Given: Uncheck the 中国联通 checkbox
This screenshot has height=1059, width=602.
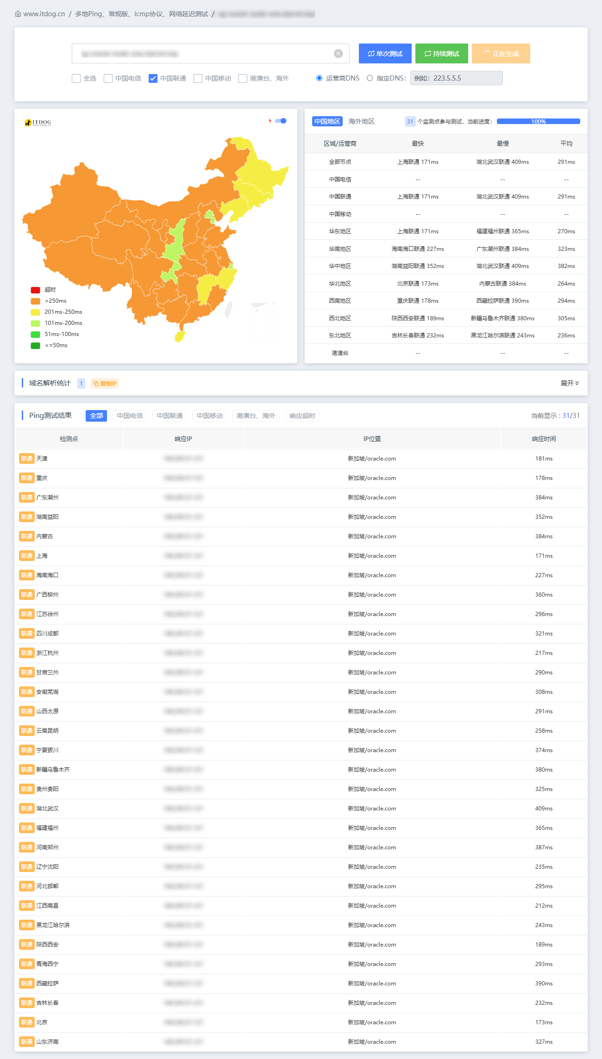Looking at the screenshot, I should click(153, 78).
